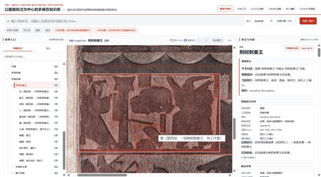Click the 学者观点比较 button

tap(299, 48)
